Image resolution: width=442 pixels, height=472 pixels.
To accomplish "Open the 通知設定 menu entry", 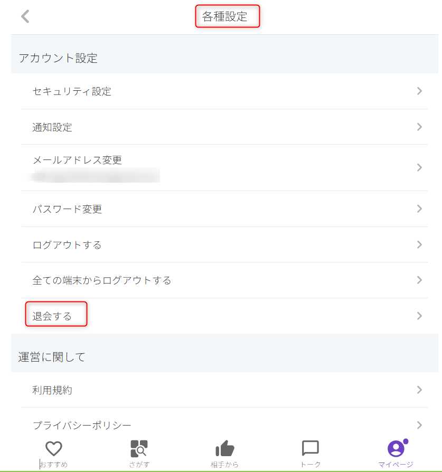I will click(52, 127).
